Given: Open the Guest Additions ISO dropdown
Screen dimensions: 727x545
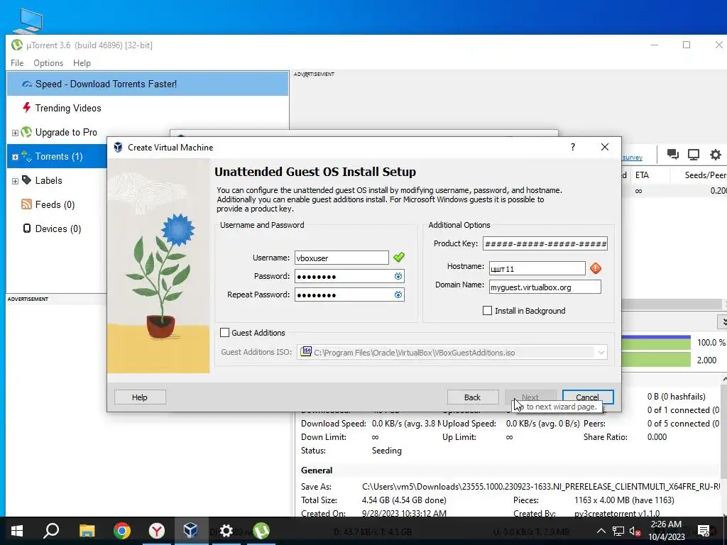Looking at the screenshot, I should 601,353.
